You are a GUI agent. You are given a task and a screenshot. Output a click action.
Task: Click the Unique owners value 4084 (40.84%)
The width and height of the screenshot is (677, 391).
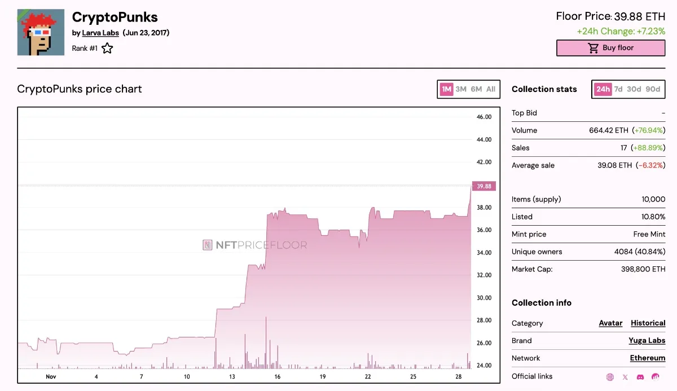[640, 252]
